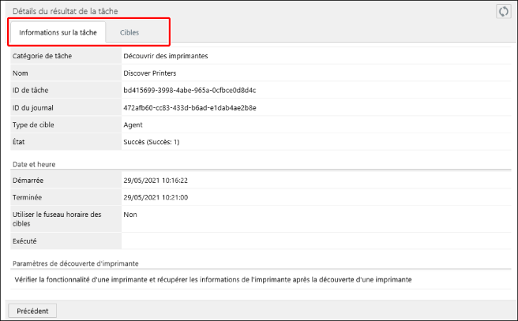Screen dimensions: 518x321
Task: Click the Non value for target timezone
Action: (x=131, y=214)
